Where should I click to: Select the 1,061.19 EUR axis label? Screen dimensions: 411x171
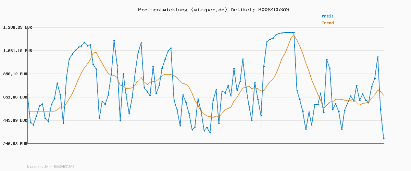pos(17,51)
